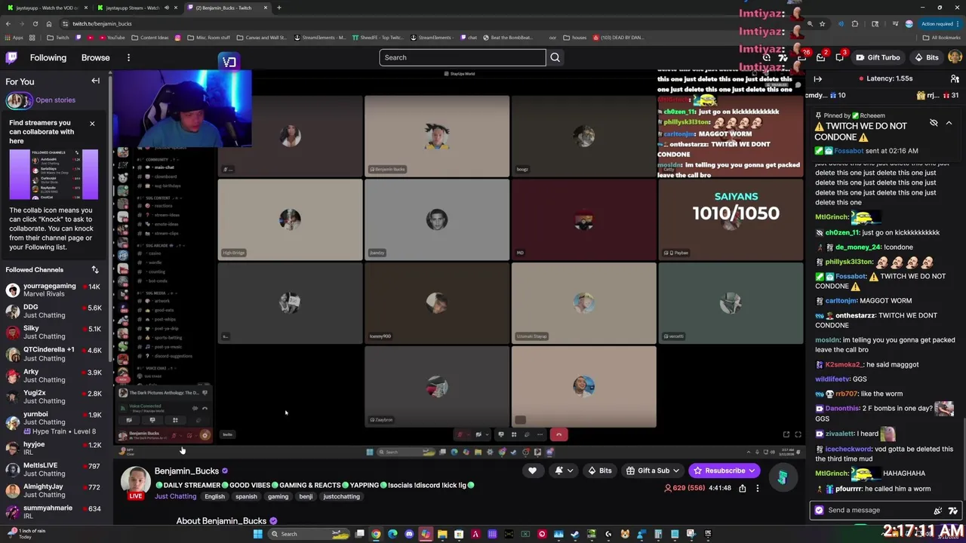This screenshot has height=543, width=966.
Task: Share the stream with share icon
Action: tap(742, 488)
